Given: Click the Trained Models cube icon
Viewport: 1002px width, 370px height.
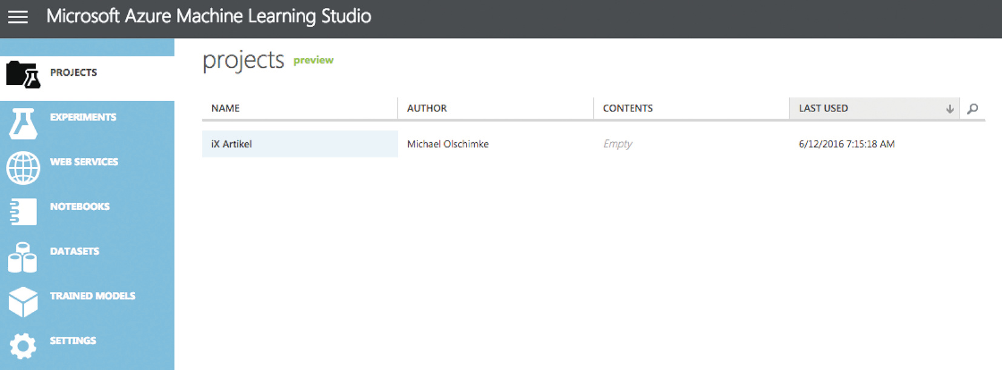Looking at the screenshot, I should (23, 302).
